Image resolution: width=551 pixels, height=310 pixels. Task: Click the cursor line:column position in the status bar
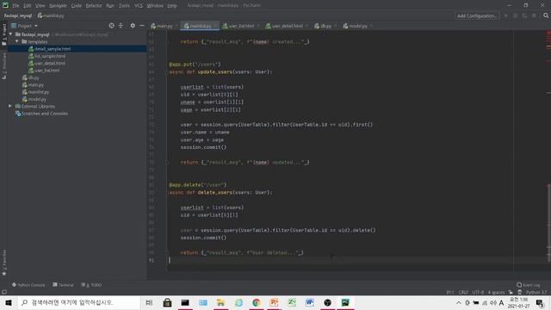449,292
